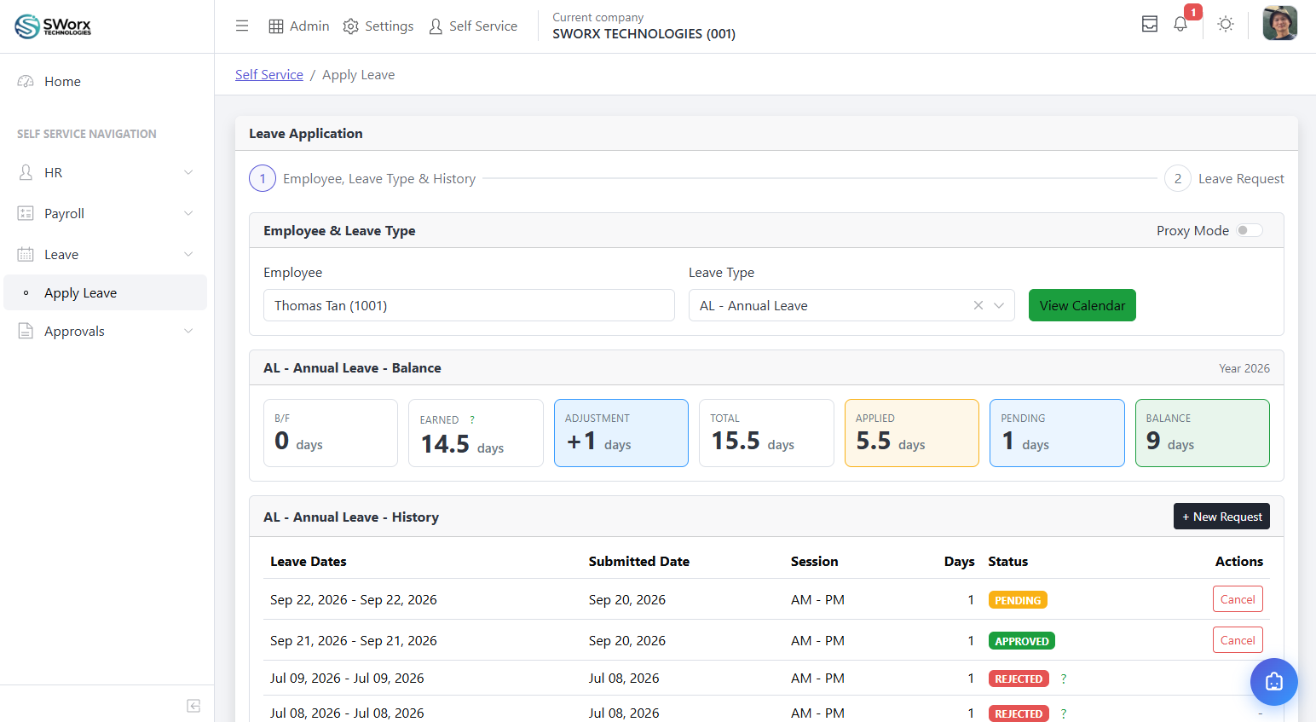Viewport: 1316px width, 722px height.
Task: Click the SWorx Technologies logo
Action: point(53,26)
